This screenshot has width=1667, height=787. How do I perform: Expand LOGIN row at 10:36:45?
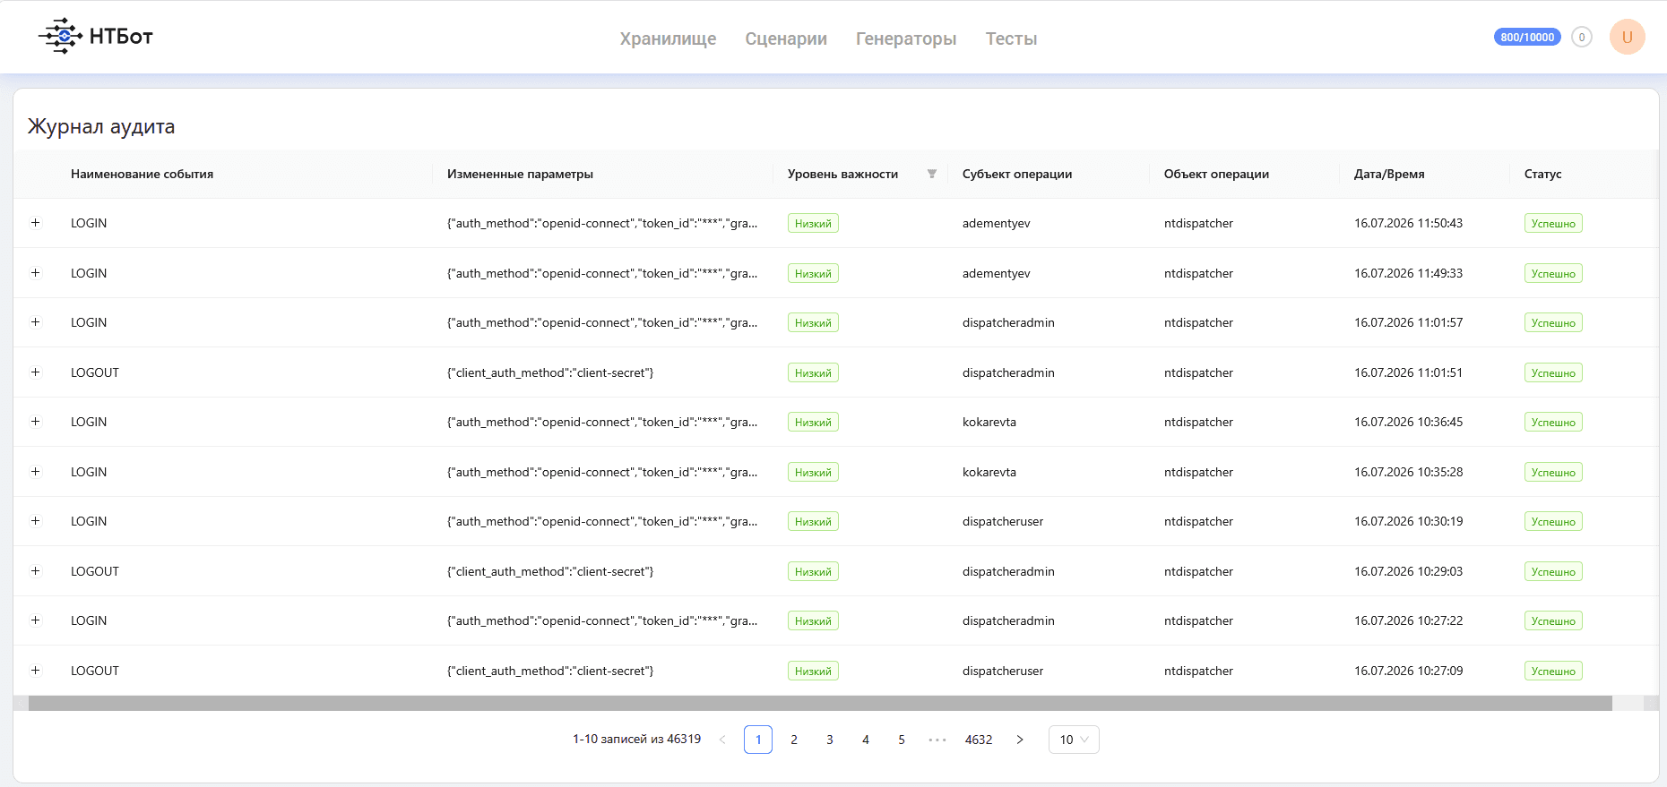(36, 422)
